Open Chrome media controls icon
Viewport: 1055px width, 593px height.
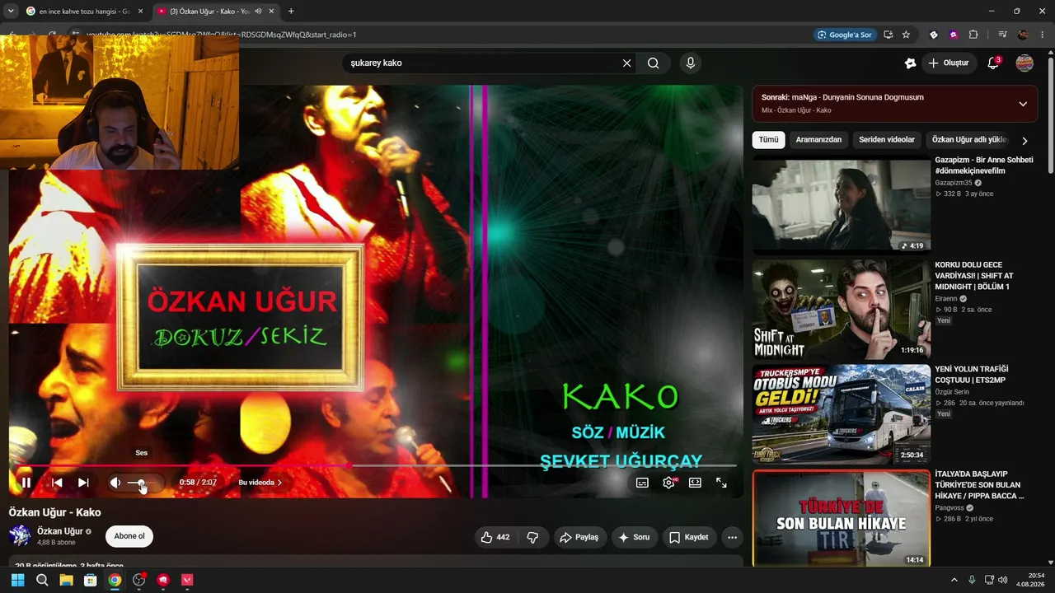(1002, 35)
